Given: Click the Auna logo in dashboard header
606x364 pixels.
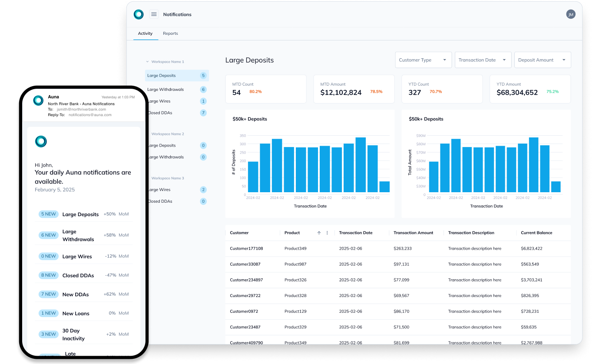Looking at the screenshot, I should pyautogui.click(x=139, y=14).
